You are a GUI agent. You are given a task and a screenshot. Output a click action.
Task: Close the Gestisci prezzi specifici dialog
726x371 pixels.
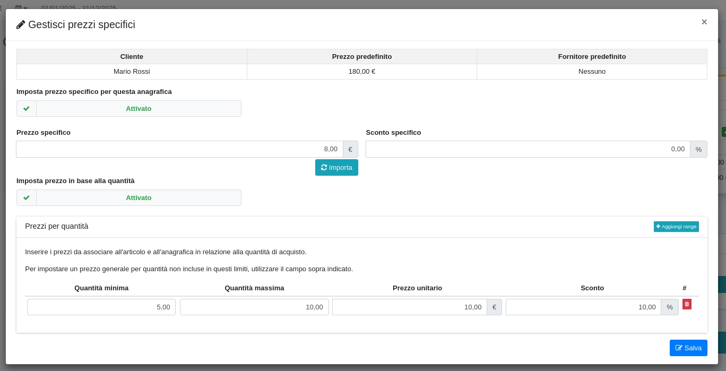704,22
